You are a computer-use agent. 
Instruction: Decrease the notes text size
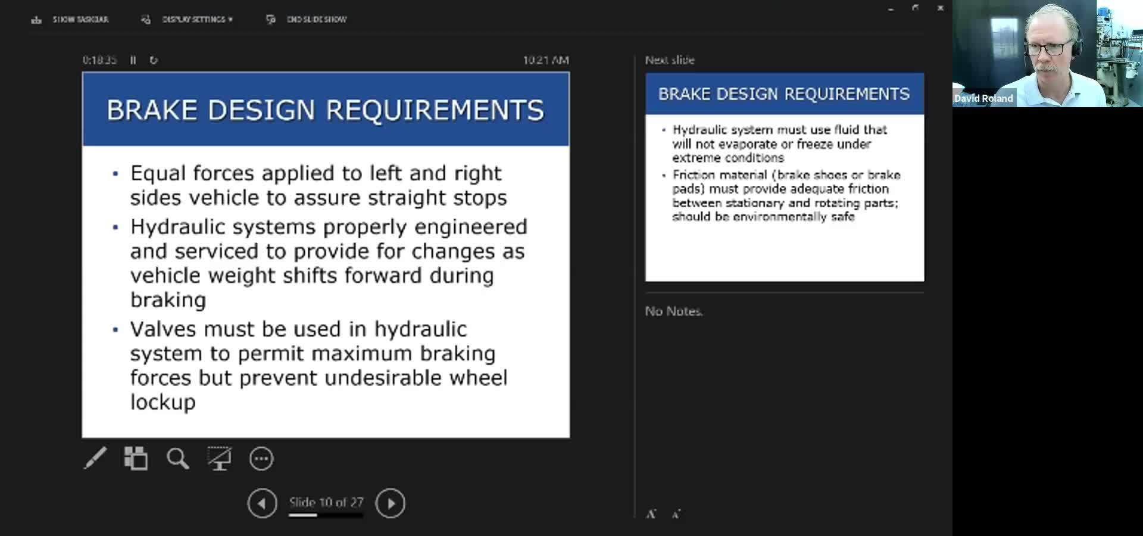pos(676,514)
